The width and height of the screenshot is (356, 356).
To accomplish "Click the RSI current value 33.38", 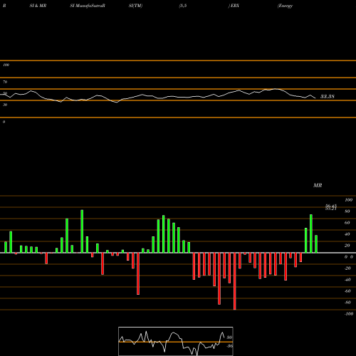I will (328, 96).
